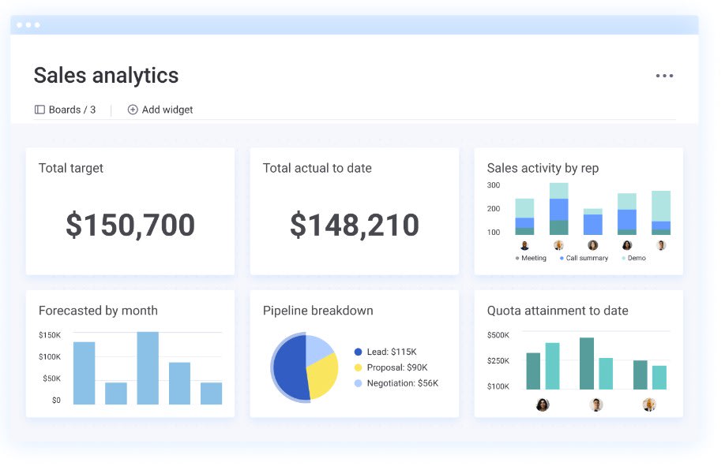Click middle rep avatar in Quota attainment
725x466 pixels.
596,405
